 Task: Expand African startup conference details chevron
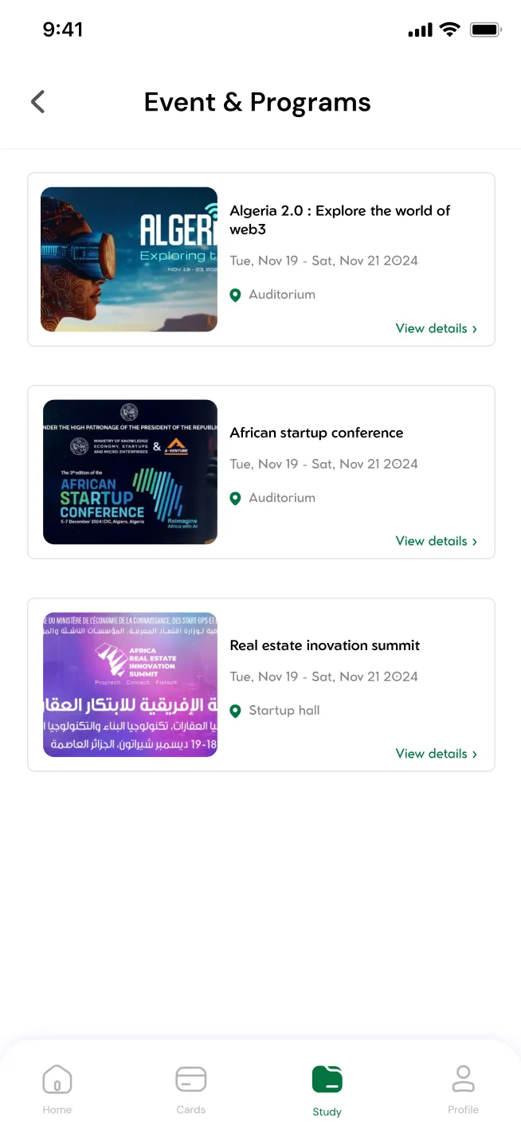click(475, 541)
